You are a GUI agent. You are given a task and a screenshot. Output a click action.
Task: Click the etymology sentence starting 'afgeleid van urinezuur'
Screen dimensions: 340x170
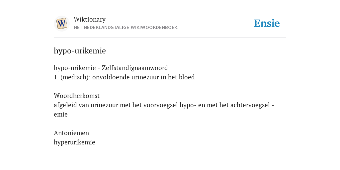(164, 110)
